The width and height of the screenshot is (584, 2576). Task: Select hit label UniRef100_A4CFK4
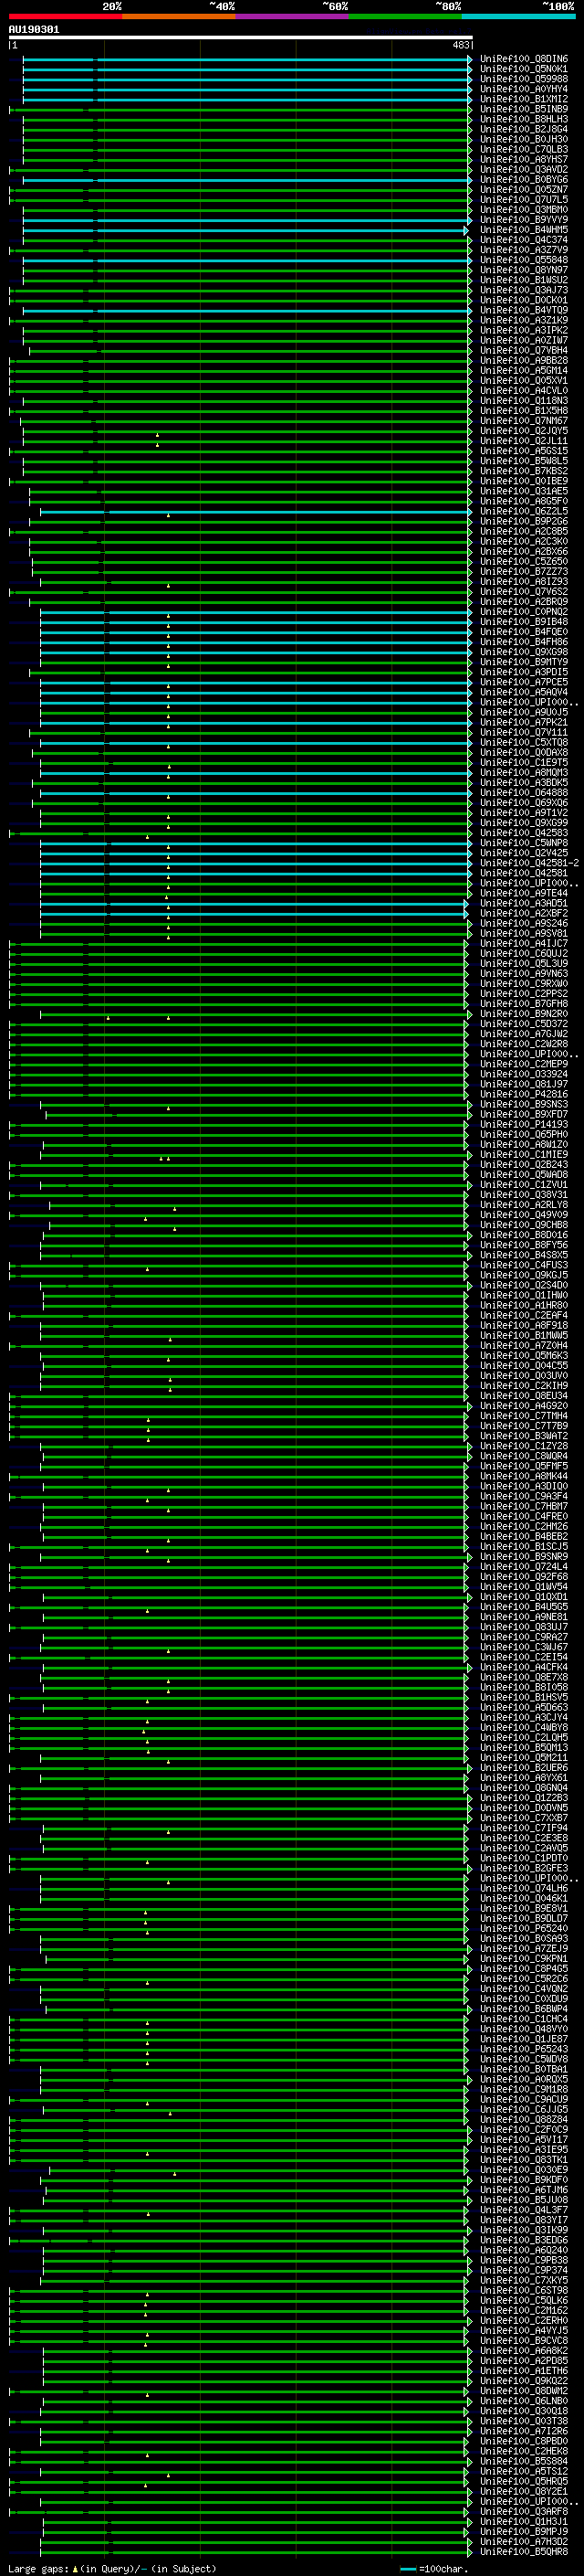[524, 1667]
